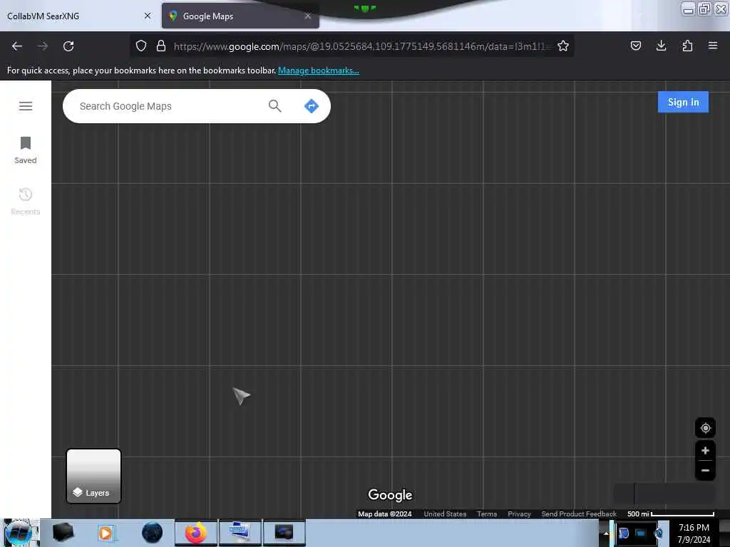The image size is (730, 547).
Task: Open the tracking protection shield icon
Action: pos(141,46)
